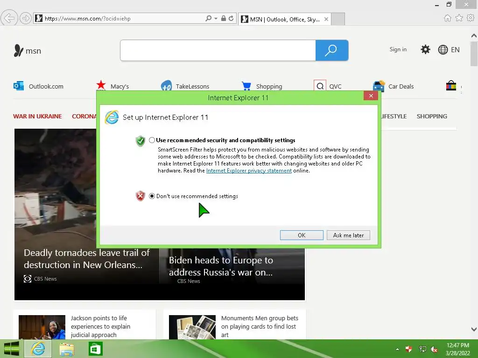Click the Monuments Men article thumbnail

pyautogui.click(x=192, y=327)
